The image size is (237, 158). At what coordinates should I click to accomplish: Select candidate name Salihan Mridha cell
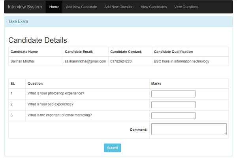click(22, 62)
